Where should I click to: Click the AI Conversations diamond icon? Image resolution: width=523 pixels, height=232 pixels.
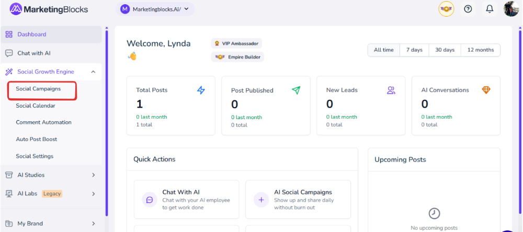pyautogui.click(x=486, y=90)
